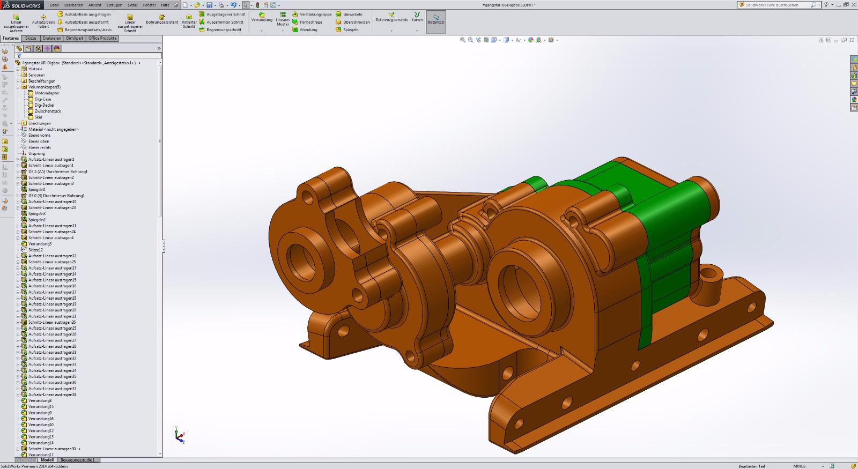The height and width of the screenshot is (469, 858).
Task: Click Zoom to fit icon in viewport
Action: (x=463, y=40)
